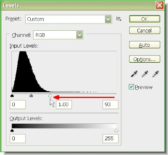Open the preset options menu icon
The height and width of the screenshot is (155, 168).
(119, 19)
